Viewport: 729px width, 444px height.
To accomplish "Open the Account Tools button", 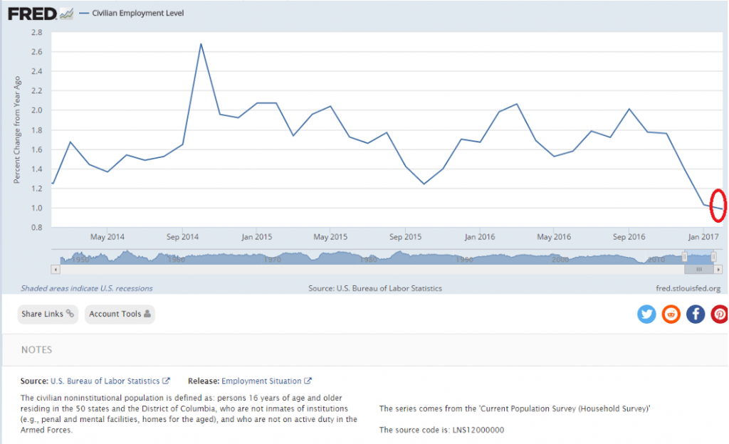I will coord(120,314).
